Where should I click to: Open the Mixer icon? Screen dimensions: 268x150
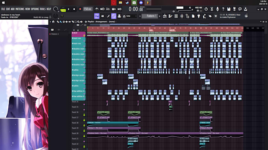pos(182,16)
